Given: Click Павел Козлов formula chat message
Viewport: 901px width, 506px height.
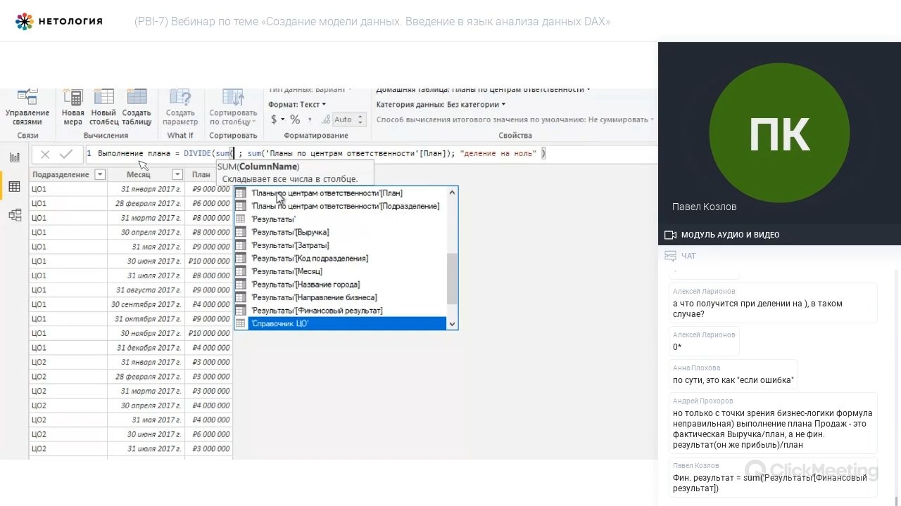Looking at the screenshot, I should 773,478.
